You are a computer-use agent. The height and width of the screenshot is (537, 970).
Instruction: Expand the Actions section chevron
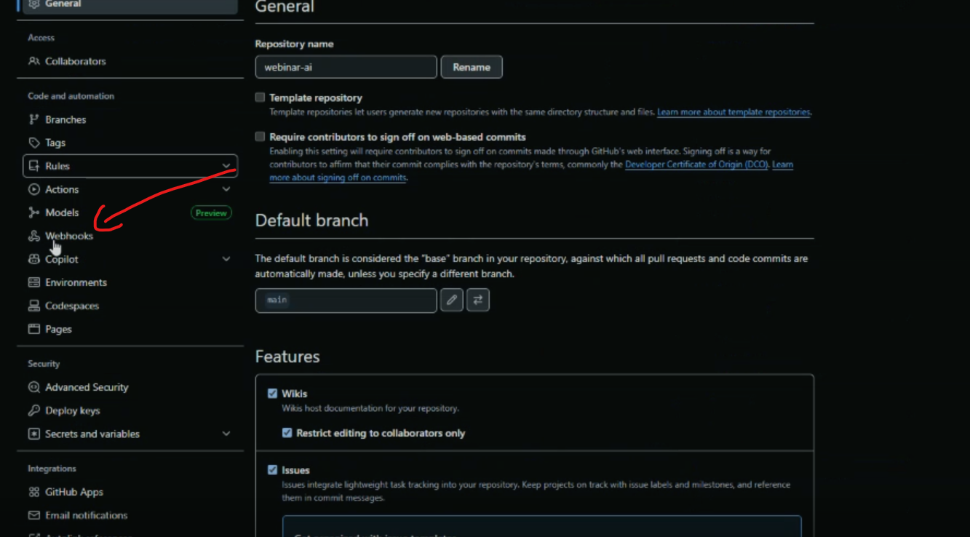click(x=226, y=189)
